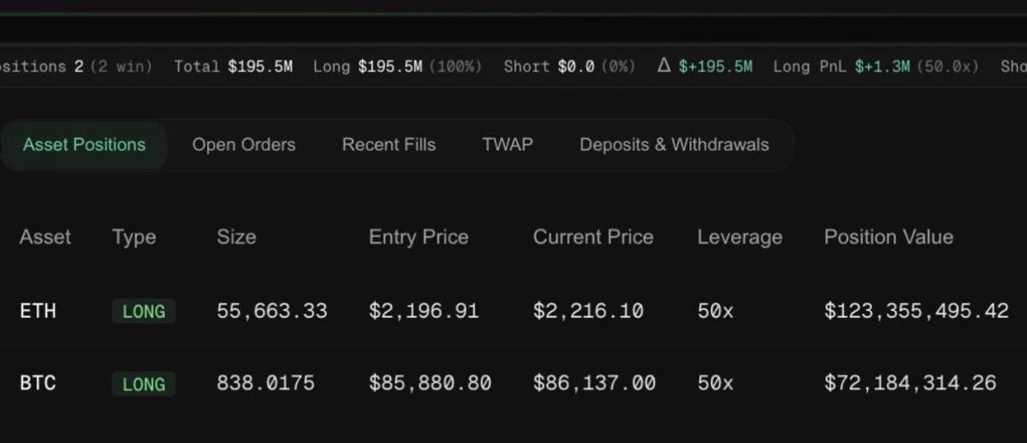The image size is (1027, 443).
Task: Sort by the Asset column header
Action: coord(45,237)
